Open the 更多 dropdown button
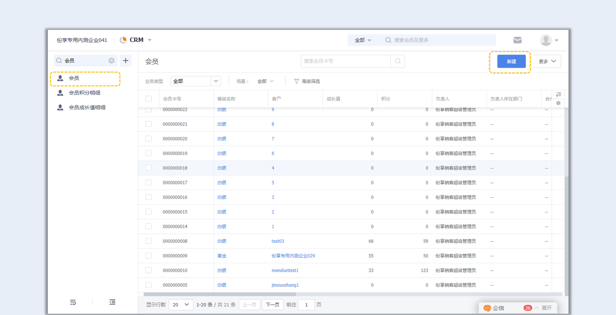 tap(547, 61)
